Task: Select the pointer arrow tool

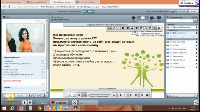Action: click(154, 28)
